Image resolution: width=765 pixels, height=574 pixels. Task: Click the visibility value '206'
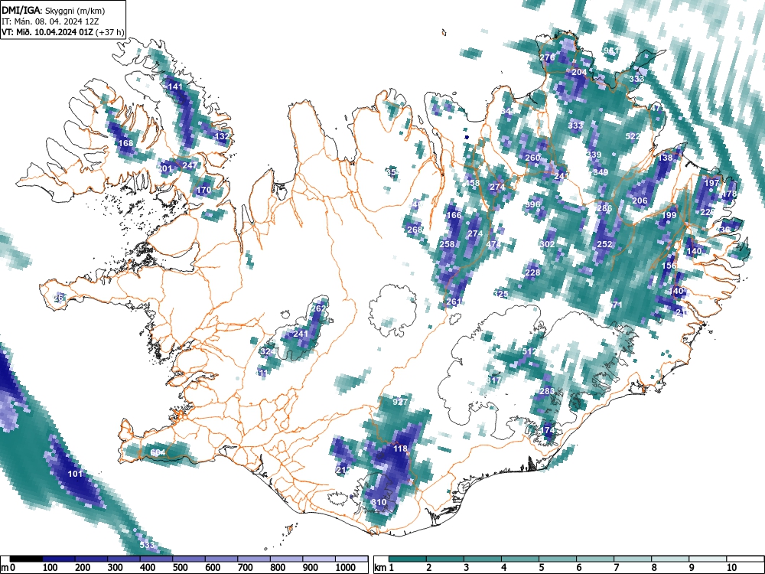pos(640,201)
